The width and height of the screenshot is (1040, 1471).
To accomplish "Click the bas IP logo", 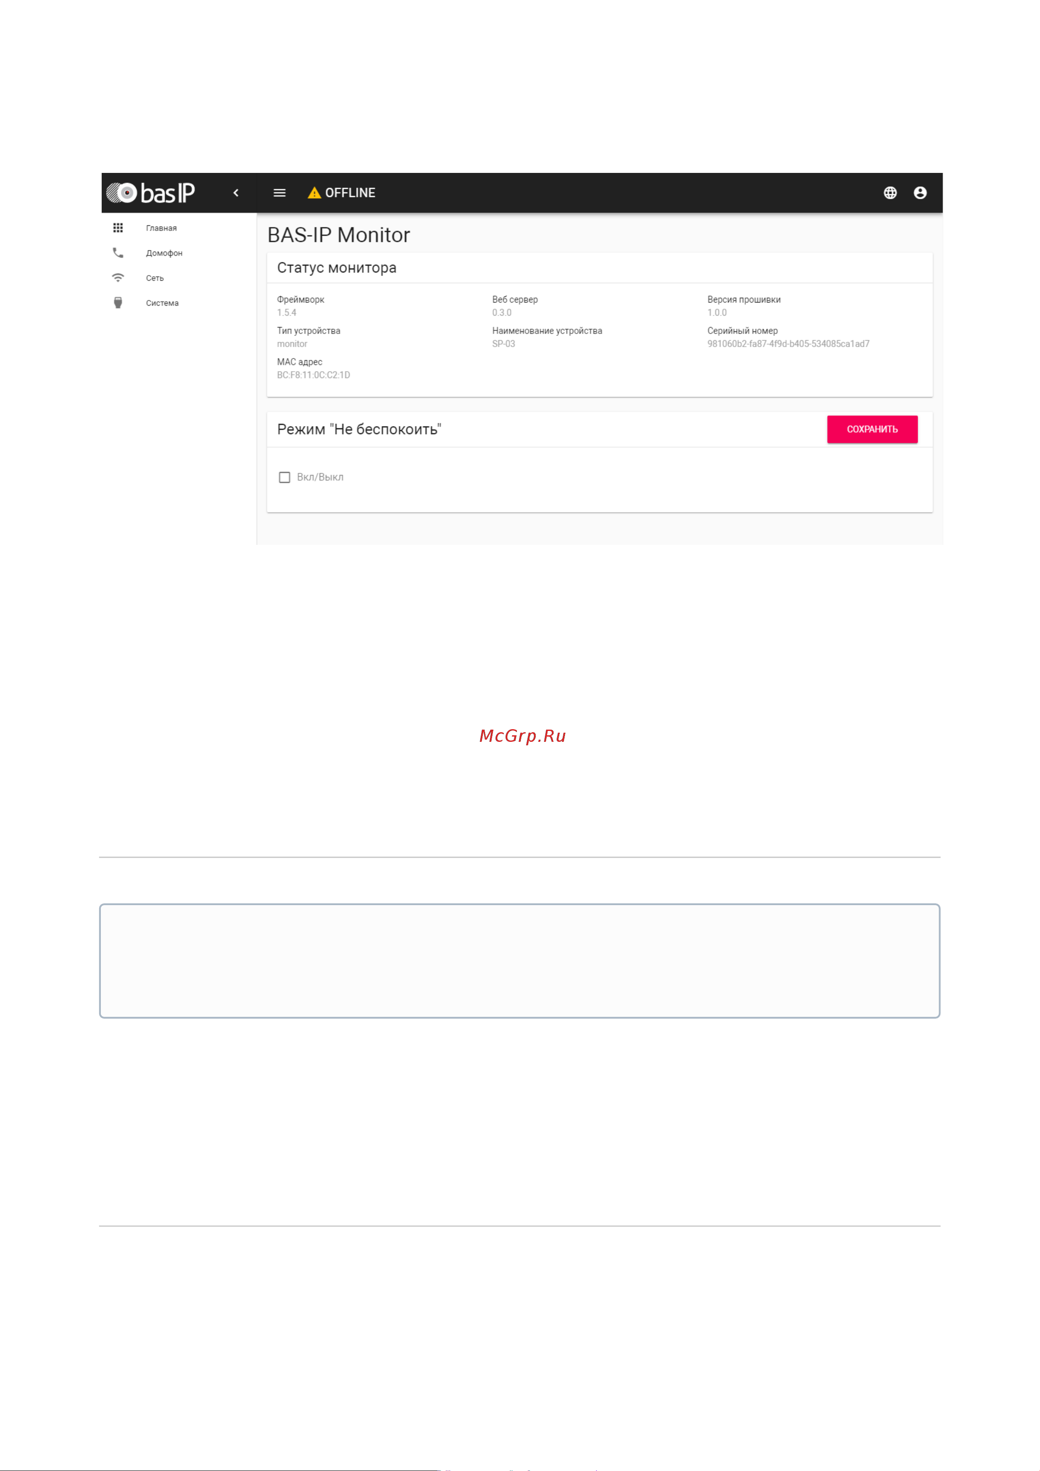I will pyautogui.click(x=150, y=193).
